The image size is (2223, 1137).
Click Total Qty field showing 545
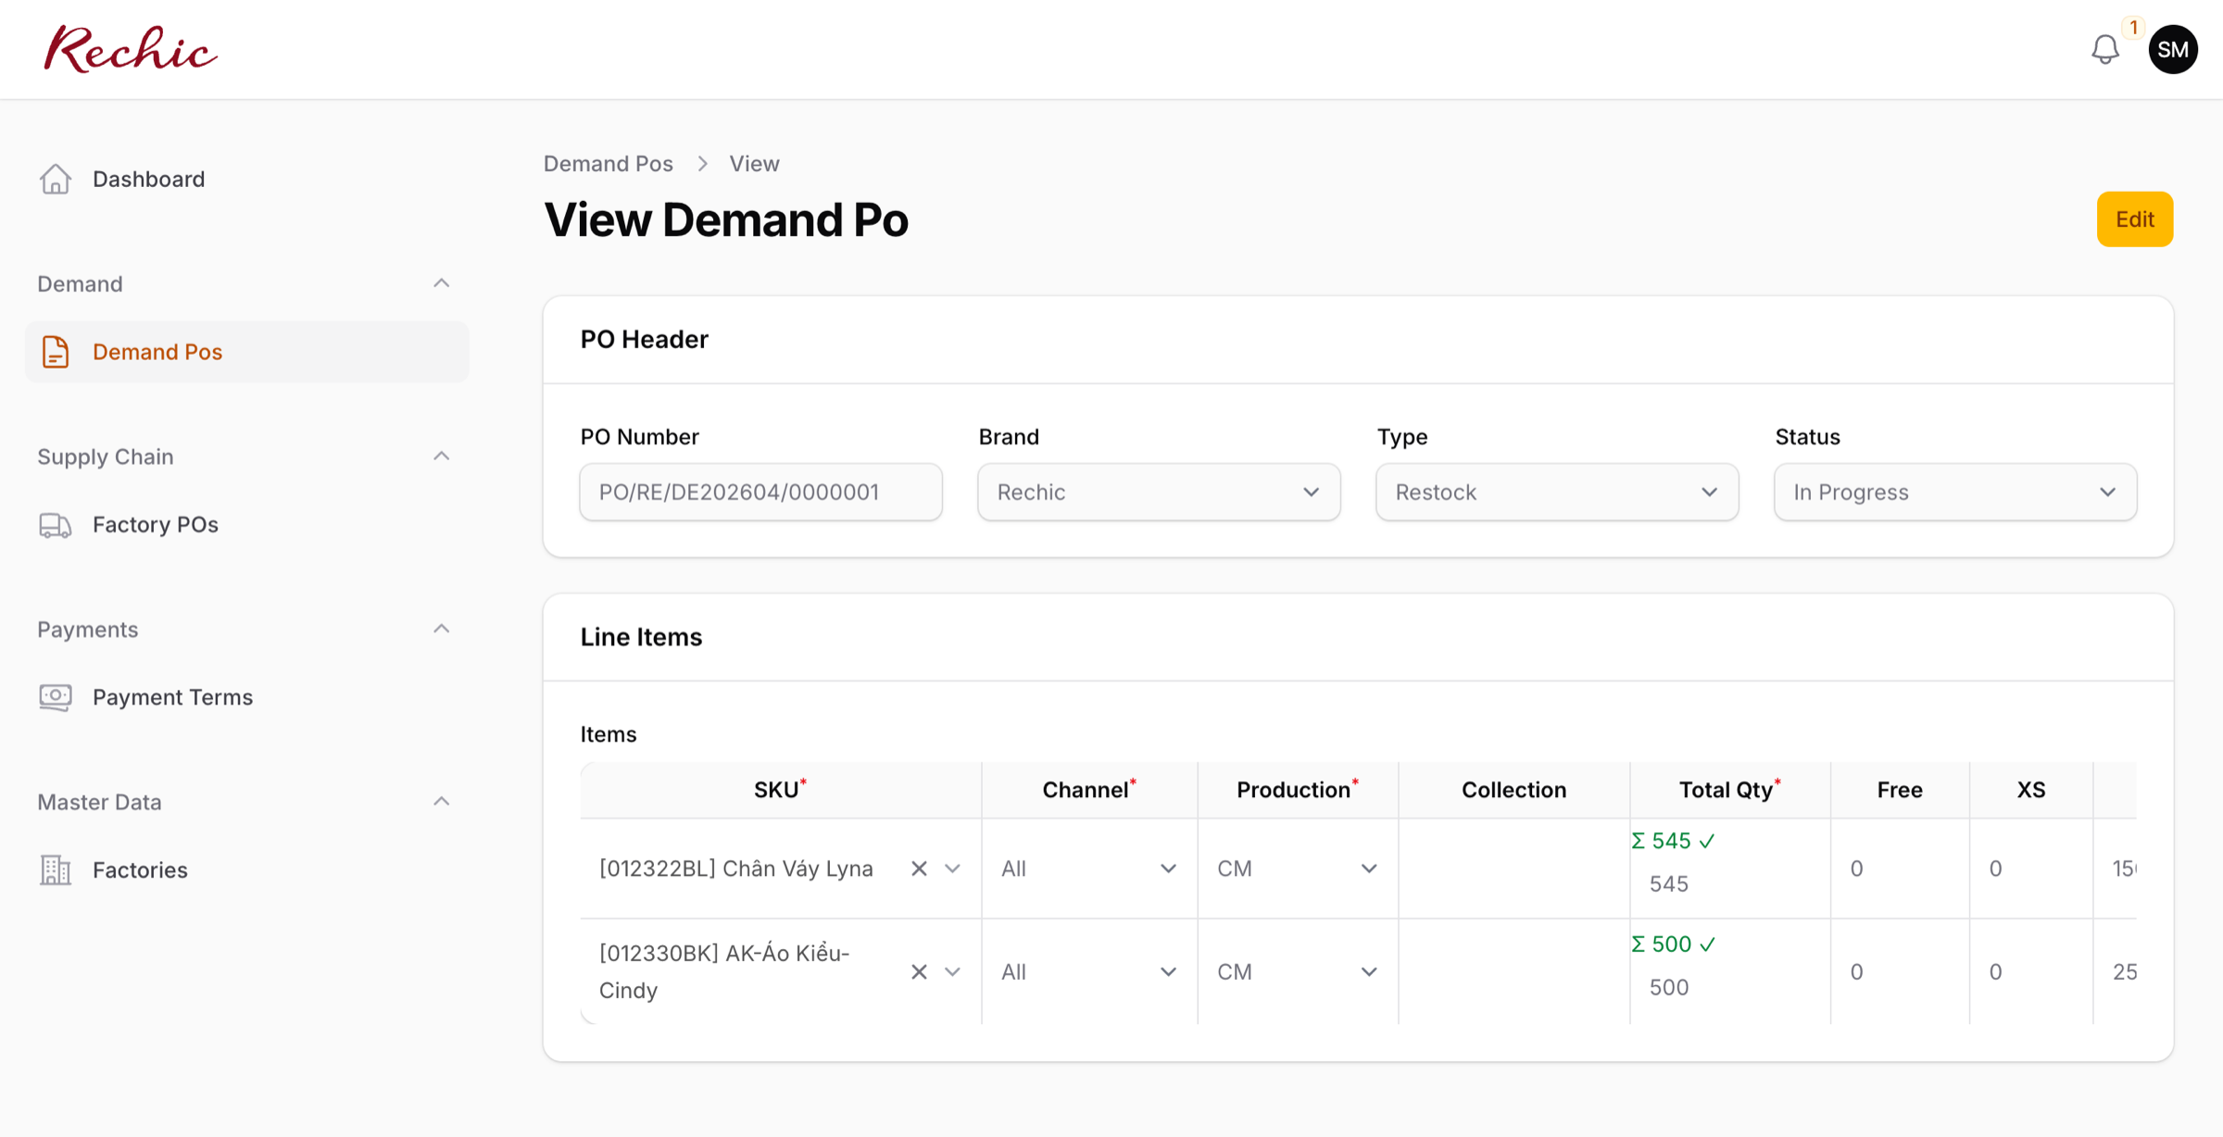(1728, 884)
